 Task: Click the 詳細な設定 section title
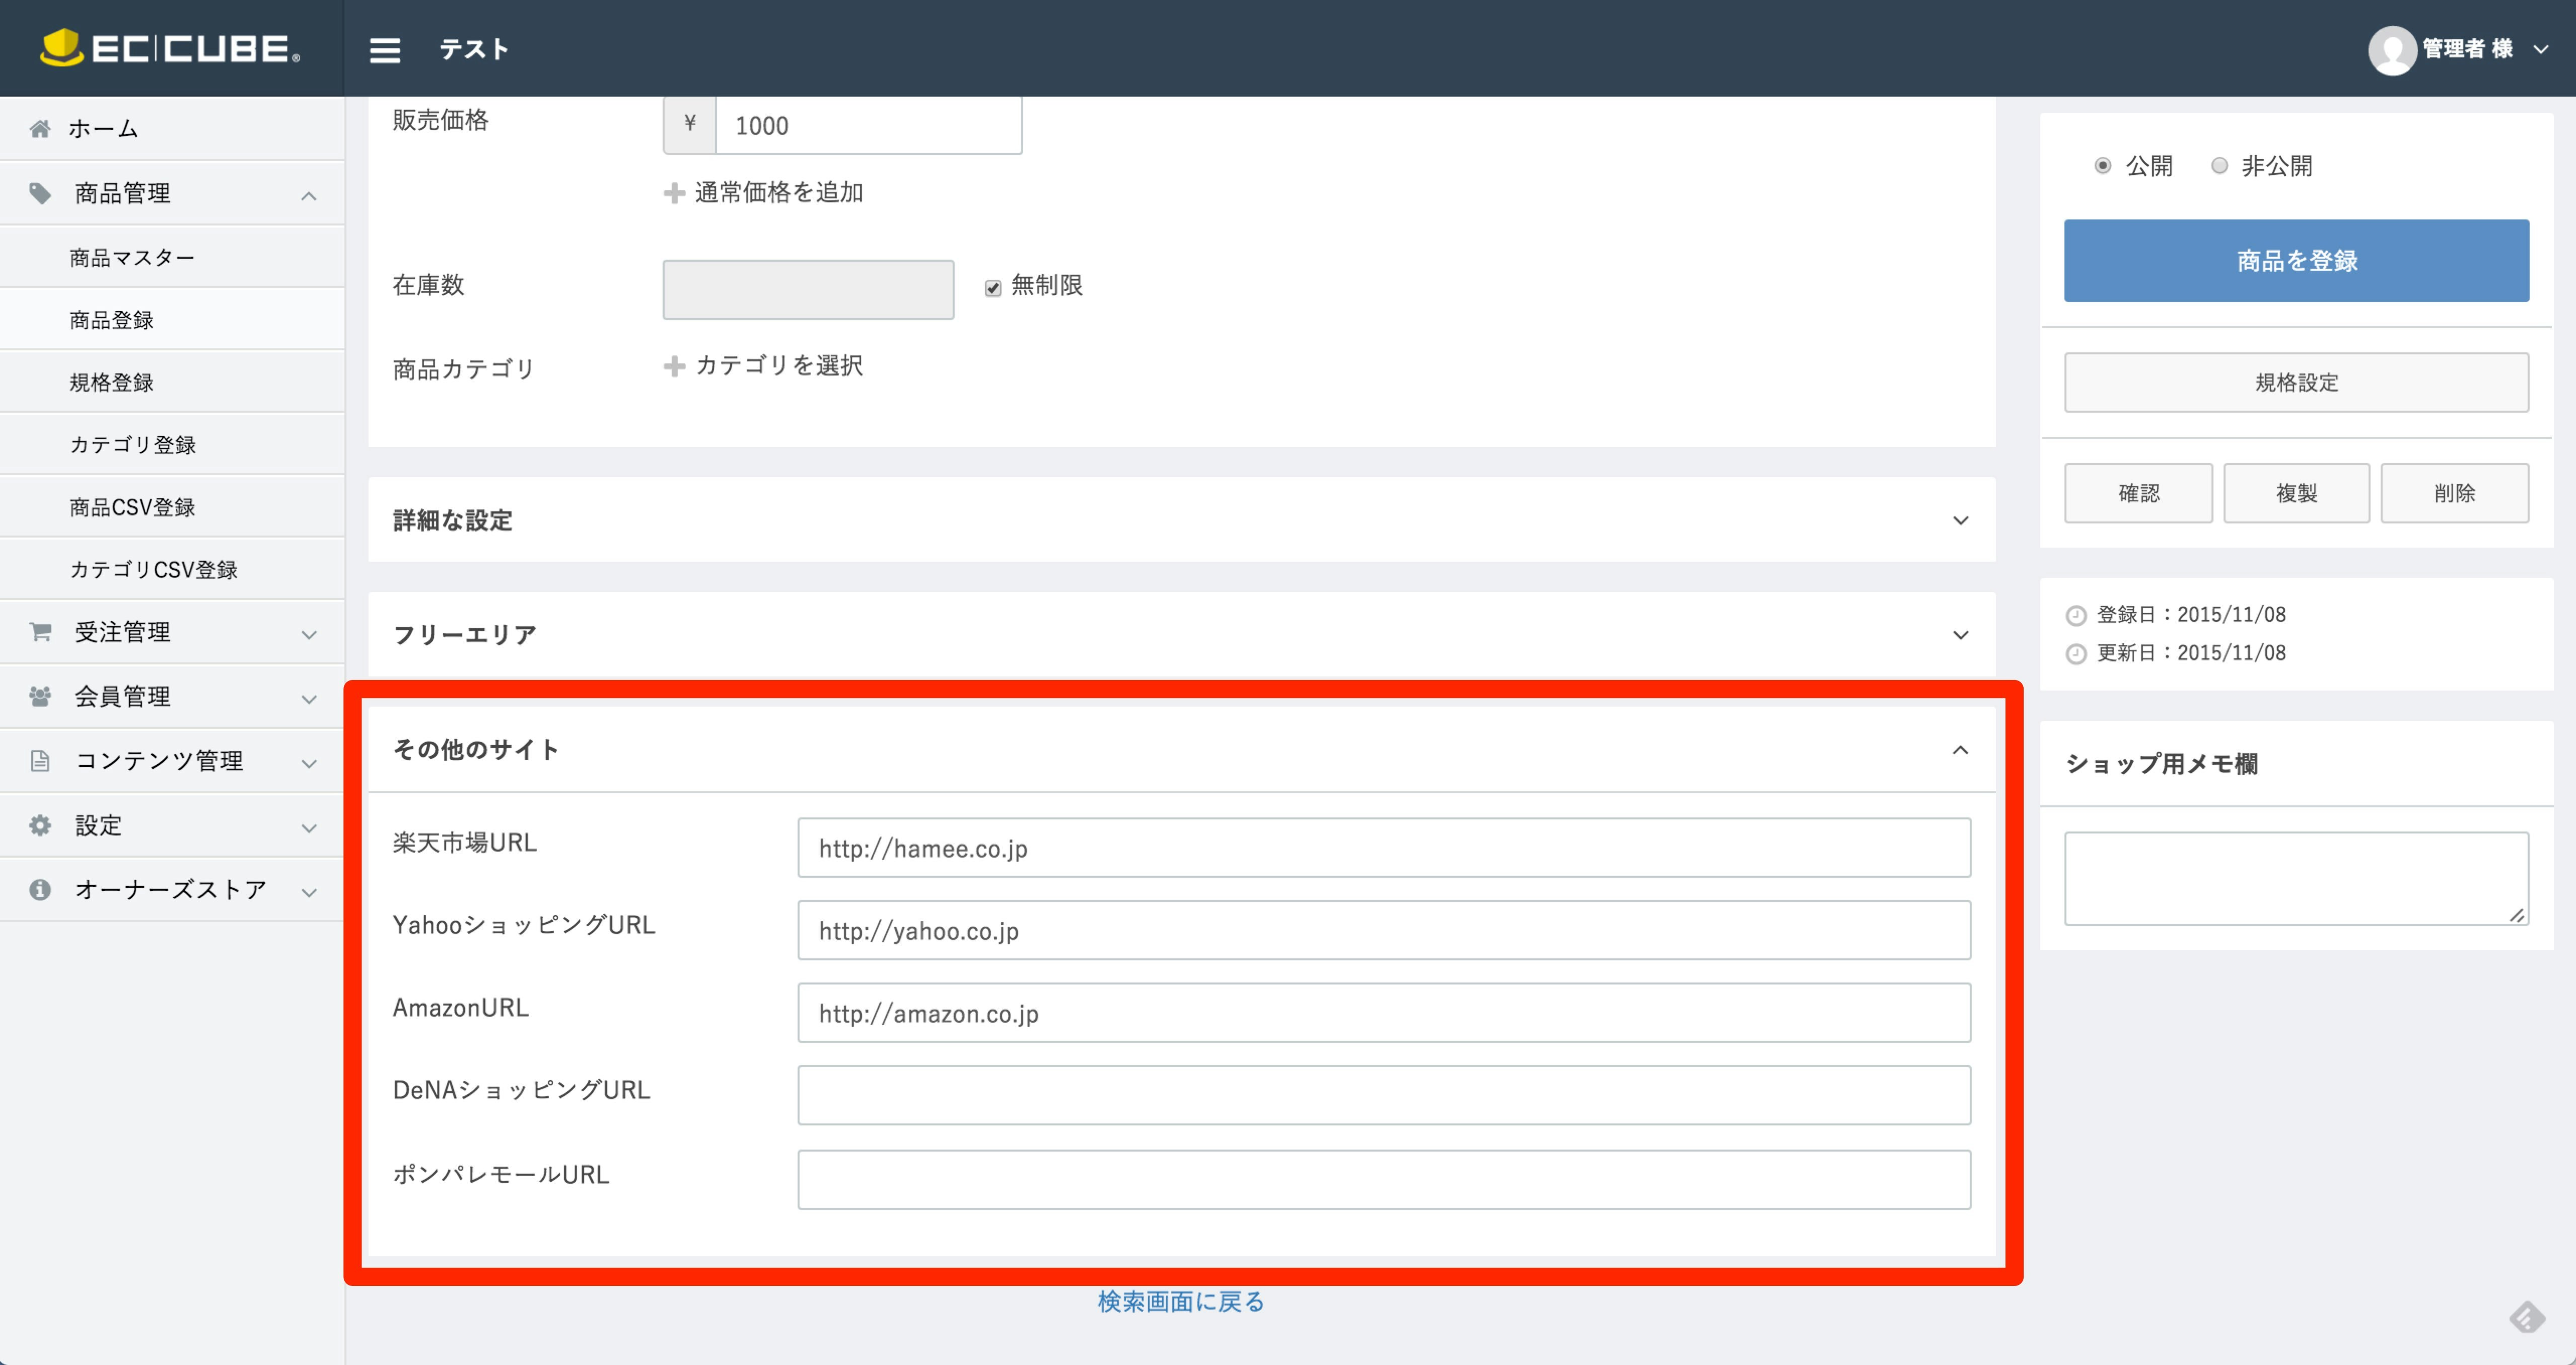452,520
